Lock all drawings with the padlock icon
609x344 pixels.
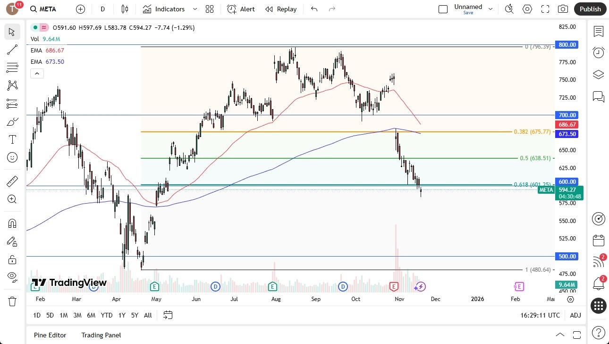(x=12, y=259)
